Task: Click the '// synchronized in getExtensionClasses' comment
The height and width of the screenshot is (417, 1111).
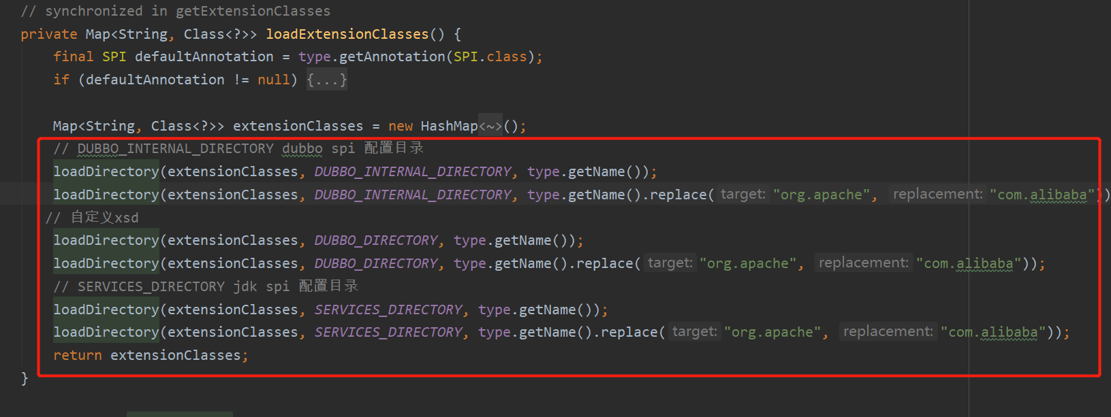Action: 176,11
